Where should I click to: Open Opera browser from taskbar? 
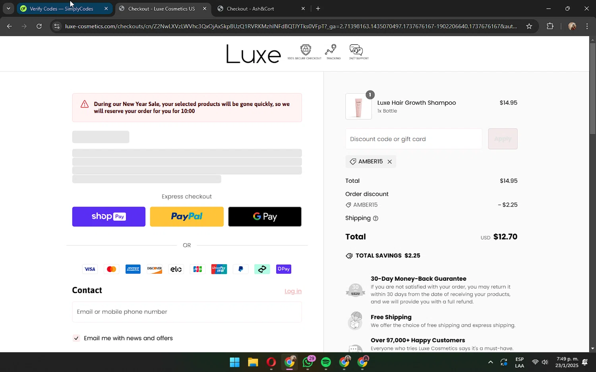pos(271,362)
